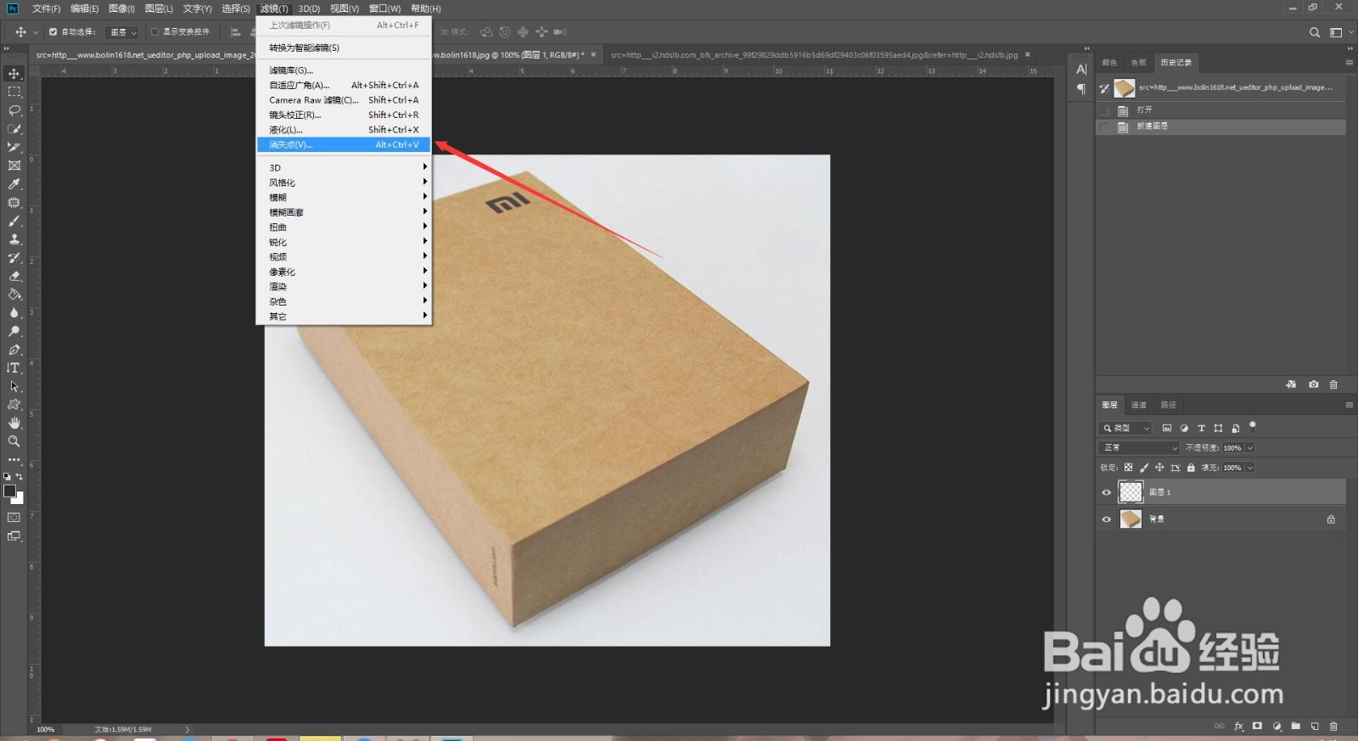Select the Eraser tool
Screen dimensions: 1358x741
click(14, 276)
